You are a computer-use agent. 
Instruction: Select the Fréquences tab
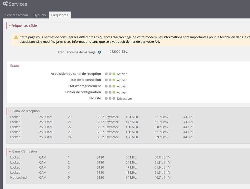click(60, 15)
